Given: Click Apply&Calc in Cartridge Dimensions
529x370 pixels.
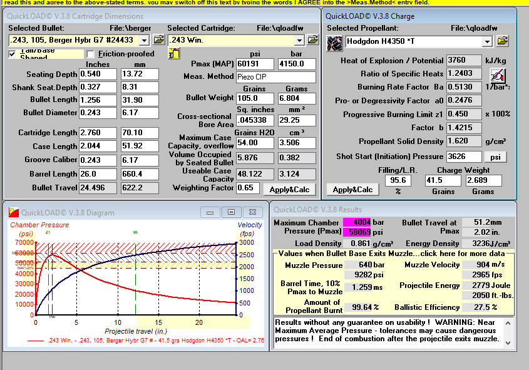Looking at the screenshot, I should [x=289, y=190].
